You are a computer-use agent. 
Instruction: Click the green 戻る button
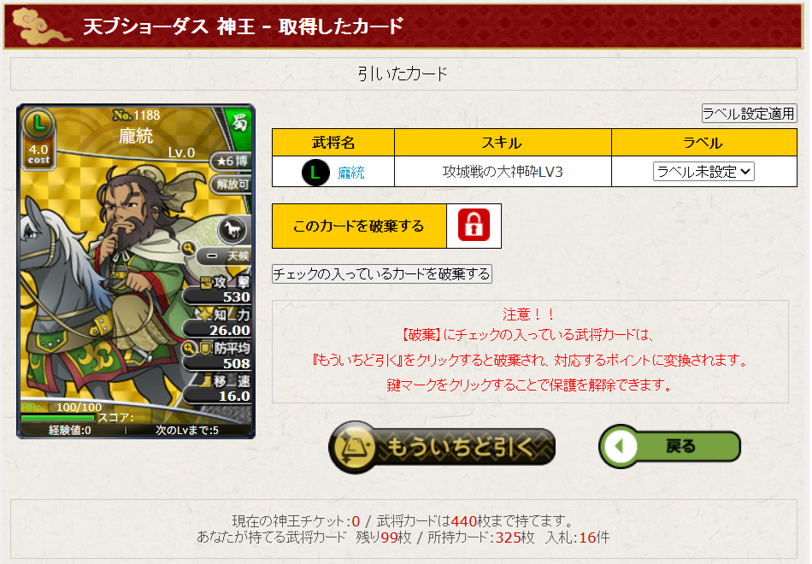coord(669,446)
